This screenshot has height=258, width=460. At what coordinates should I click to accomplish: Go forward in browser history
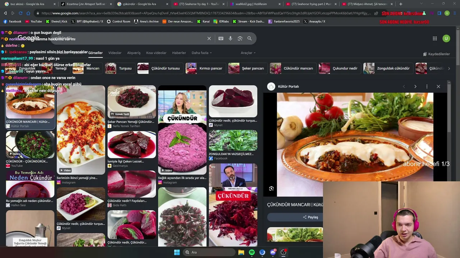13,13
